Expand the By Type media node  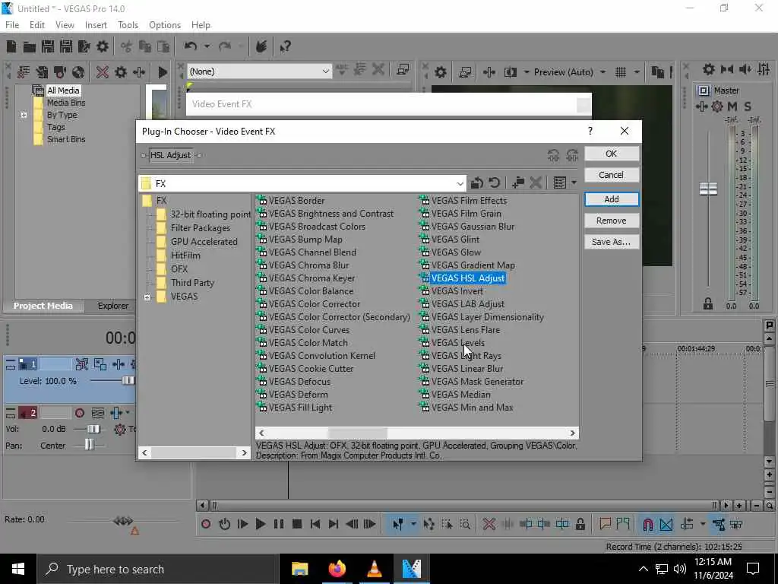(x=24, y=116)
